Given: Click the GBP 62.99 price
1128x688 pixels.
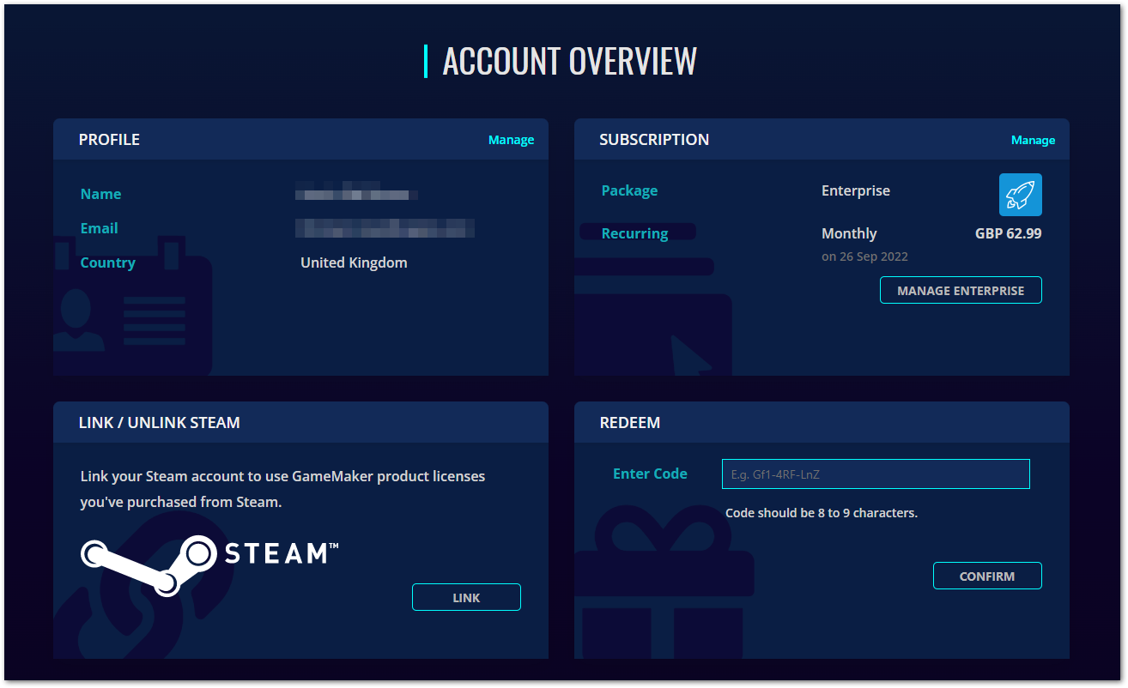Looking at the screenshot, I should [1008, 233].
